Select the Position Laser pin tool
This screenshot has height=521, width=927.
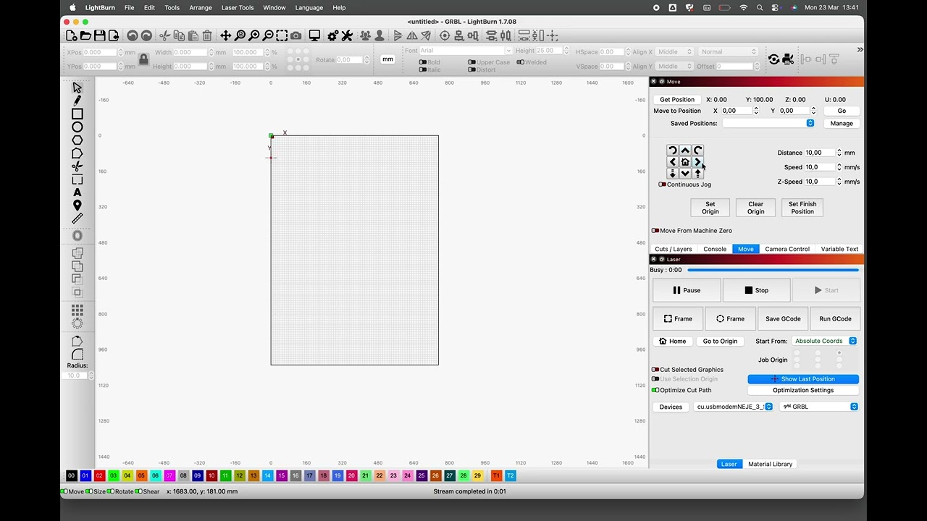(77, 206)
